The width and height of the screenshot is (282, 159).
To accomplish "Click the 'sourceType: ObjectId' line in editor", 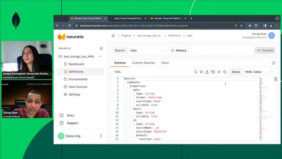I will click(151, 132).
